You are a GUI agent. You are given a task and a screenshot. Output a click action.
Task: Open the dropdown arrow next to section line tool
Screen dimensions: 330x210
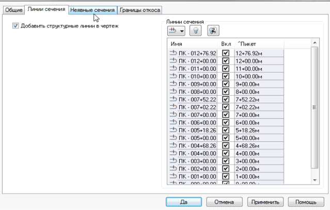click(x=182, y=32)
